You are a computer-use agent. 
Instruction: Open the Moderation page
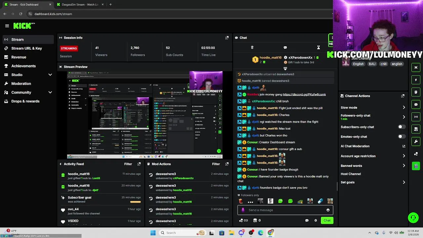point(28,84)
